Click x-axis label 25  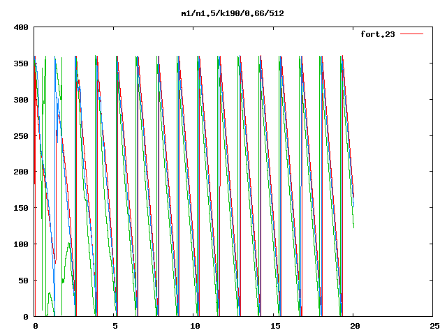click(x=434, y=326)
